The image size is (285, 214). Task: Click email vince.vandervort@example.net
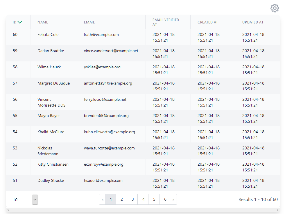click(x=111, y=51)
